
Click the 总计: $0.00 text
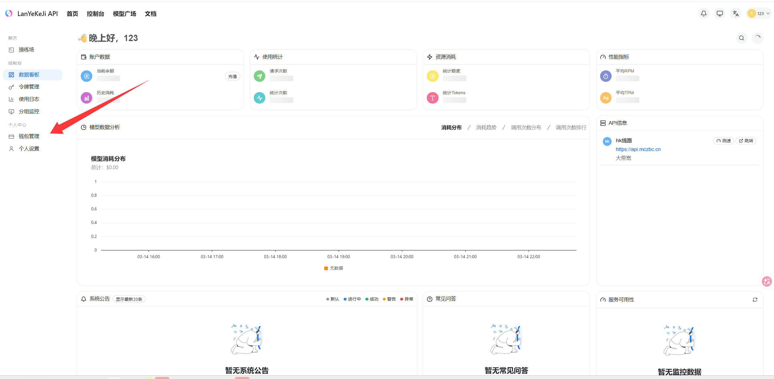105,168
